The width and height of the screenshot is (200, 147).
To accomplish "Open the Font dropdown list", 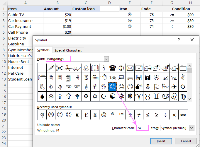I will [106, 59].
